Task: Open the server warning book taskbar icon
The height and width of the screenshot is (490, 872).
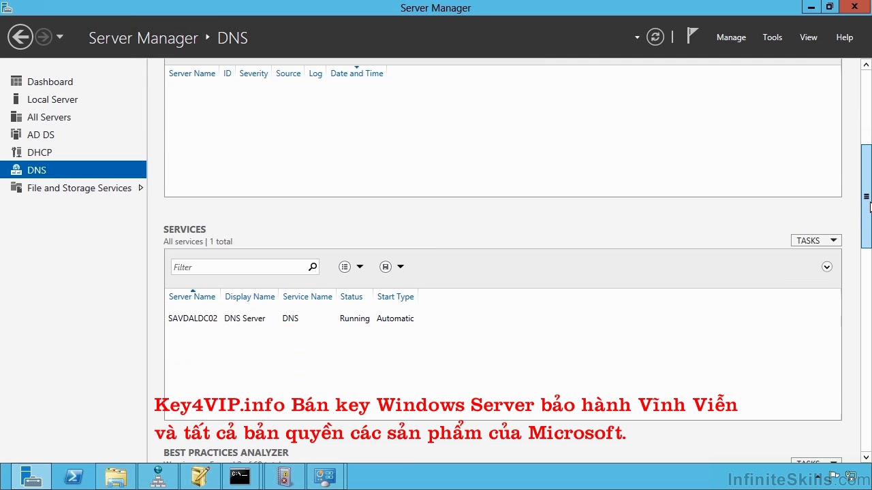Action: pyautogui.click(x=284, y=477)
